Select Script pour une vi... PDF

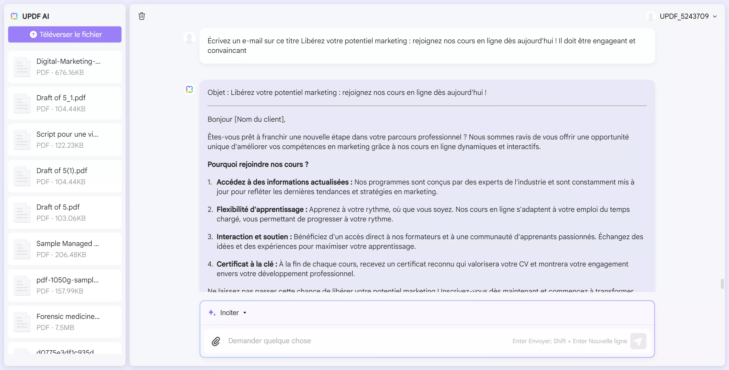pos(65,139)
